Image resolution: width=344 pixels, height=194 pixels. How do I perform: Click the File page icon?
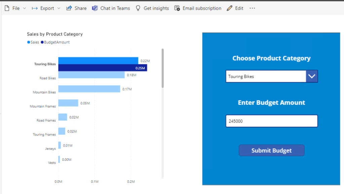(x=7, y=8)
